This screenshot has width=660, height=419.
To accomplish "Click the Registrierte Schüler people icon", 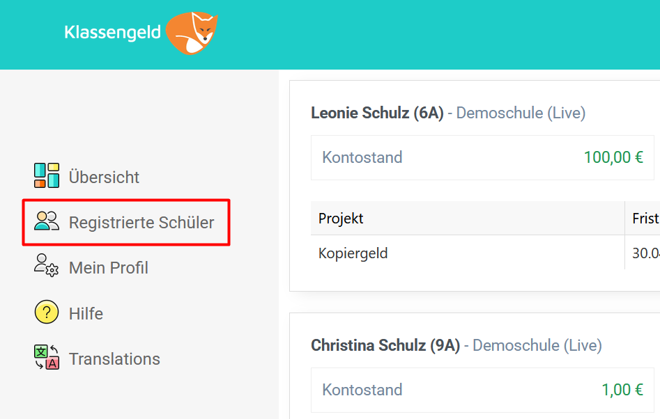I will (47, 222).
